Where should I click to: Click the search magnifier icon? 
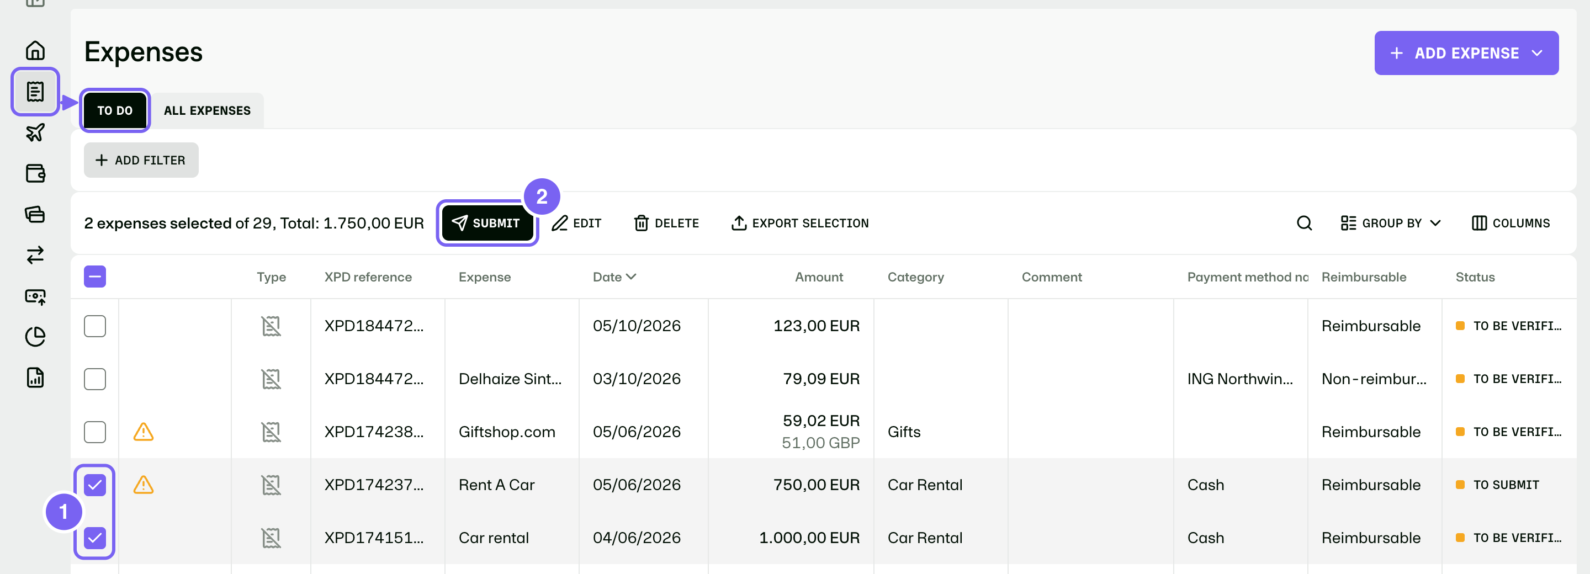click(x=1304, y=223)
